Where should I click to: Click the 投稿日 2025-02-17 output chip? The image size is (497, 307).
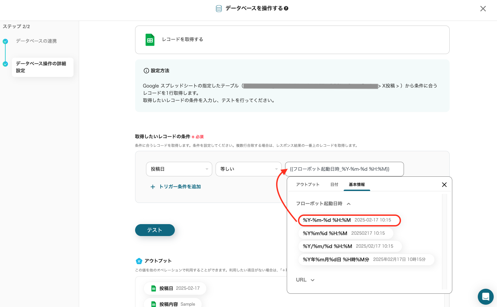click(x=175, y=288)
